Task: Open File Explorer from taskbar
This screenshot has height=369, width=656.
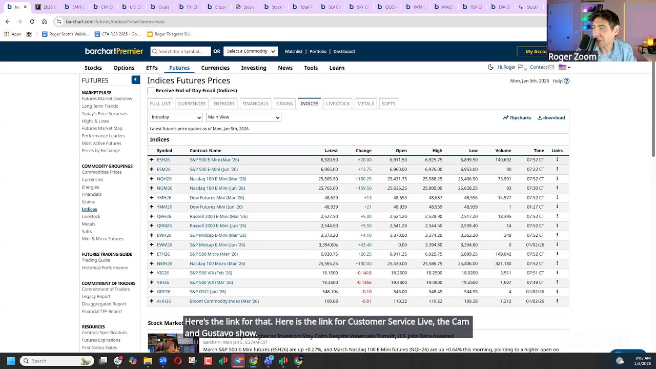Action: coord(148,361)
